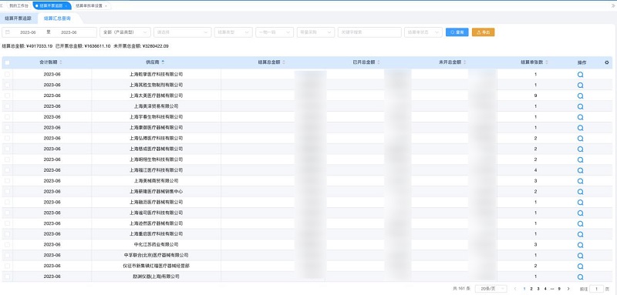Focus the 关键字搜索 input field
617x295 pixels.
pos(369,32)
